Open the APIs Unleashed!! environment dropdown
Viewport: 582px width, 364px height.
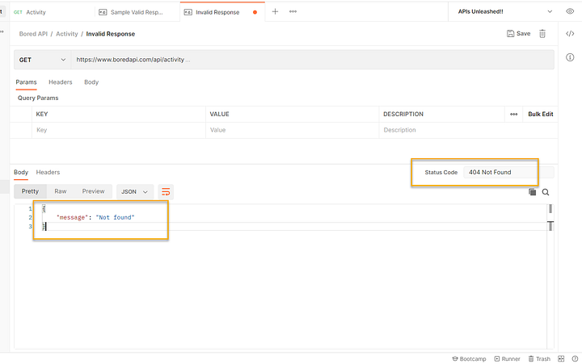(x=504, y=11)
